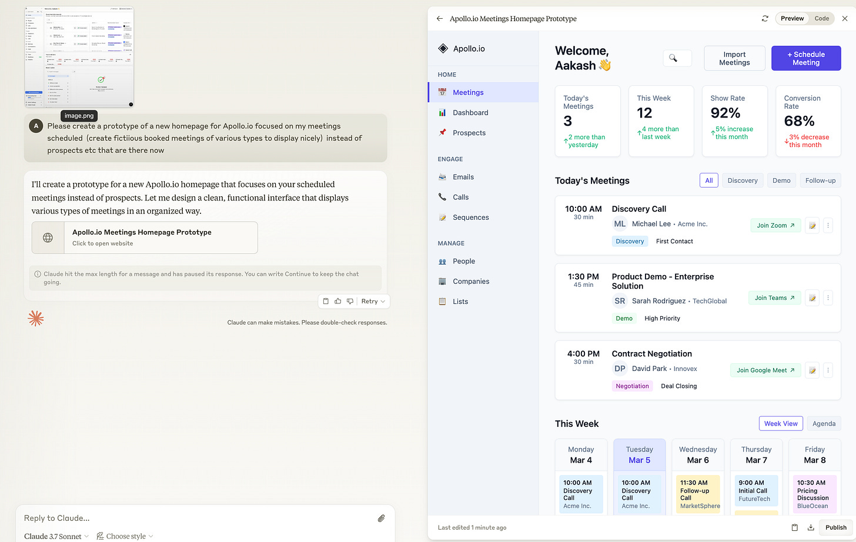Switch to Agenda view

[x=824, y=423]
